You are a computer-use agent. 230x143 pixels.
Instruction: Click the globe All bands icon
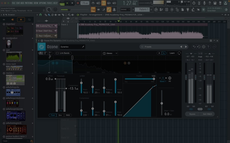click(x=170, y=78)
